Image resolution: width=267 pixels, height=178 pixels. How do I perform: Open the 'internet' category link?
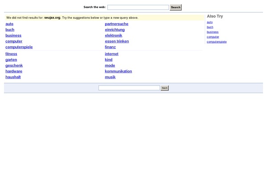tap(112, 54)
